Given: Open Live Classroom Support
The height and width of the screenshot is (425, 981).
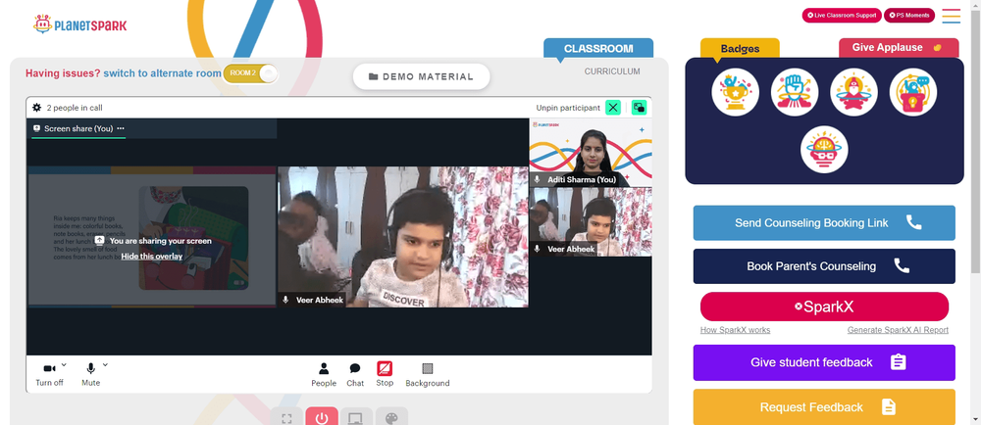Looking at the screenshot, I should 842,16.
